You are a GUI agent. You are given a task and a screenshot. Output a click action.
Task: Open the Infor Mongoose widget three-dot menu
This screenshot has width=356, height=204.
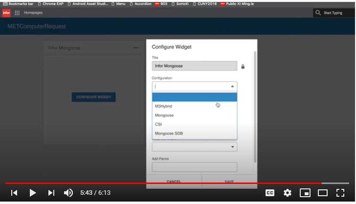point(136,48)
